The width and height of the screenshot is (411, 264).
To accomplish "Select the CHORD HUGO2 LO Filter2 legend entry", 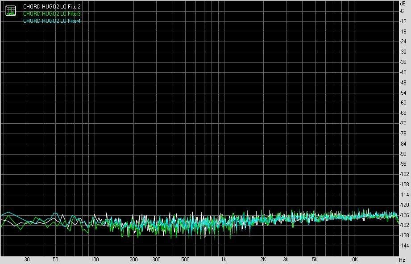I will pyautogui.click(x=52, y=7).
